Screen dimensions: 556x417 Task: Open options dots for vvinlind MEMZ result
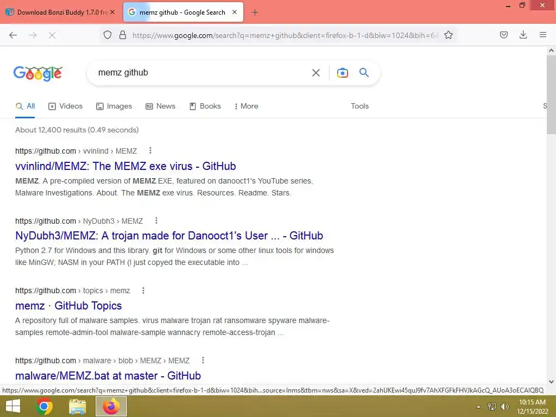[150, 151]
